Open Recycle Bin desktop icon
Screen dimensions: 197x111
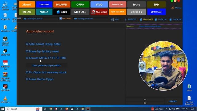coord(5,16)
